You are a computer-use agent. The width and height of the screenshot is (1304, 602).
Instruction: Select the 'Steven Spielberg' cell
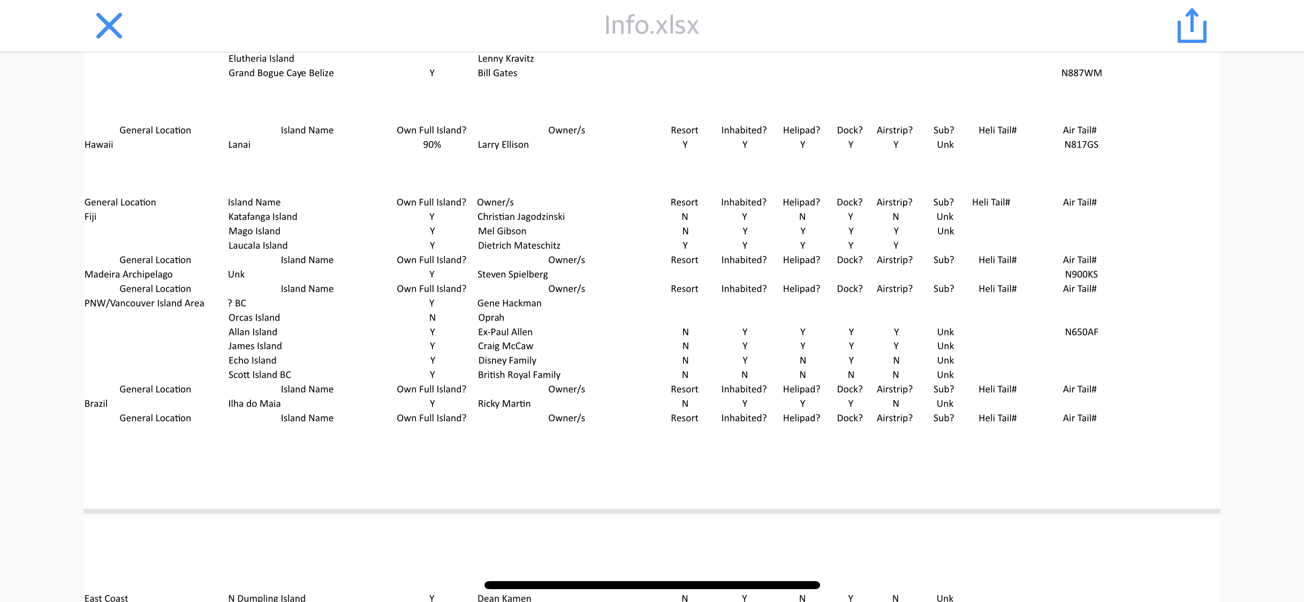click(x=512, y=275)
